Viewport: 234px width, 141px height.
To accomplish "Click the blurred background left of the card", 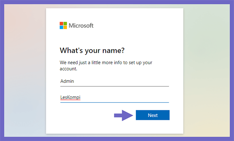I will click(x=25, y=70).
